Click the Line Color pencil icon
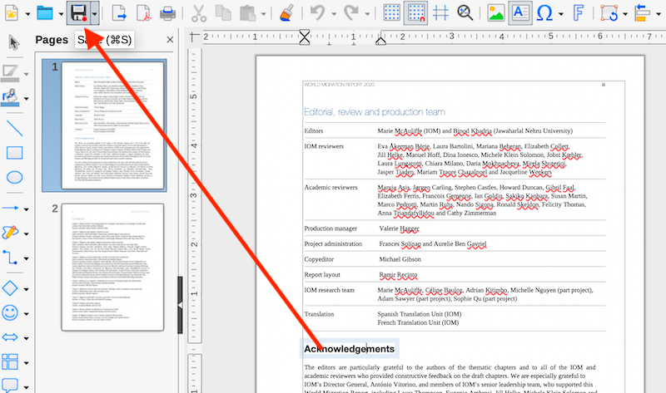Viewport: 666px width, 393px height. tap(10, 73)
